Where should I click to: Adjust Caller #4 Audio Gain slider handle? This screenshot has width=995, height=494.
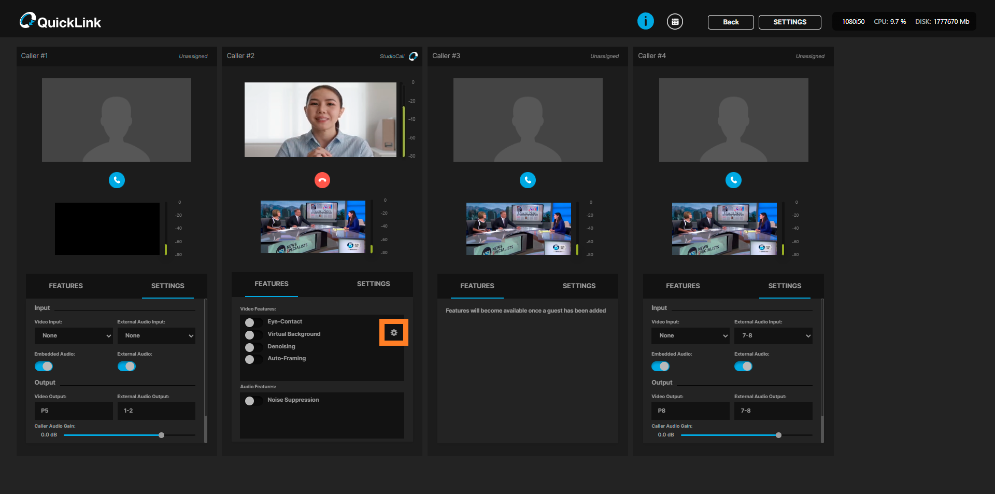coord(778,435)
